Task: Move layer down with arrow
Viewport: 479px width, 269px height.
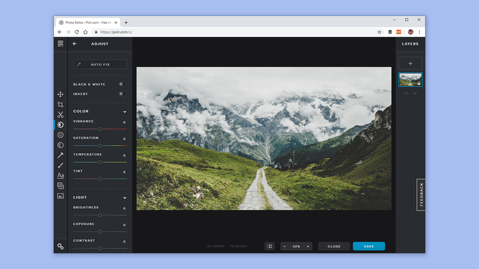Action: tap(414, 93)
